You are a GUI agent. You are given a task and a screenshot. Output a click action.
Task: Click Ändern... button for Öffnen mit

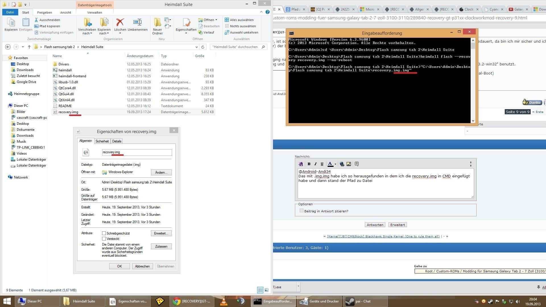pos(161,173)
